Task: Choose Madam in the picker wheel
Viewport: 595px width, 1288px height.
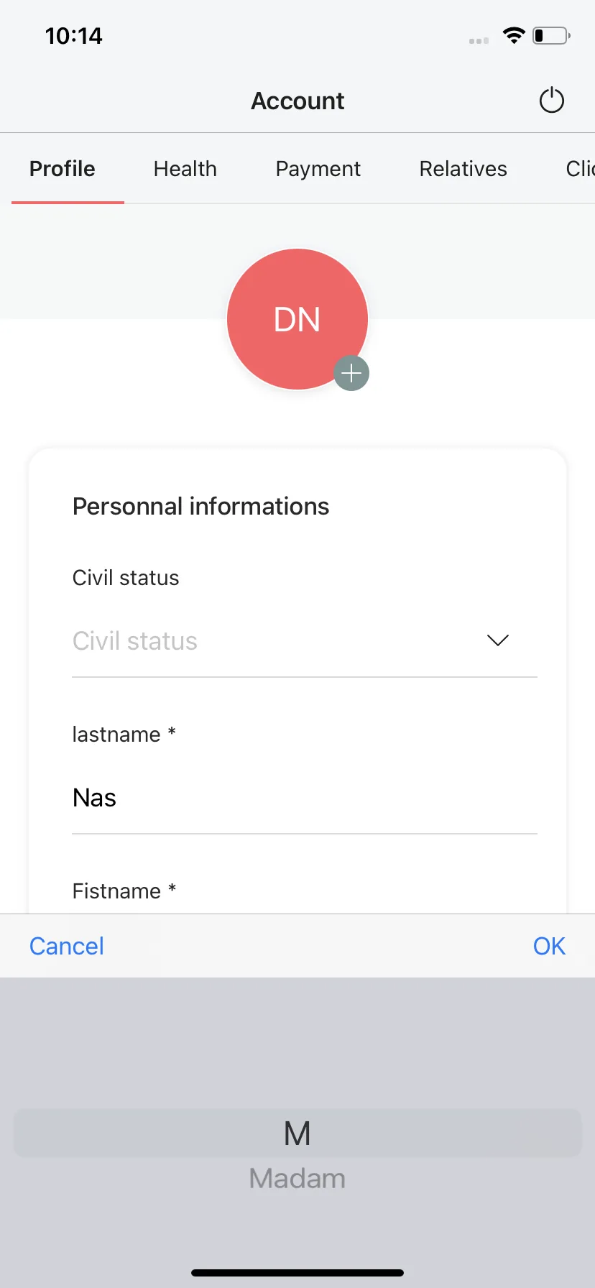Action: (x=297, y=1179)
